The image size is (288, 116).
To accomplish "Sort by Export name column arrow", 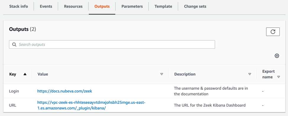I will pos(279,77).
